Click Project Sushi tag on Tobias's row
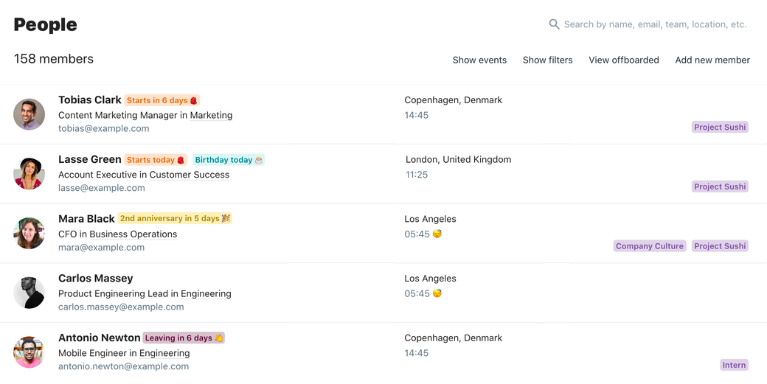 point(720,127)
